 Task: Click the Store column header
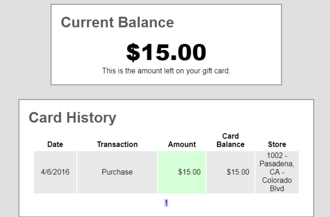[x=277, y=144]
